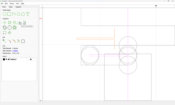Click the DEFAULT layer black color swatch
The height and width of the screenshot is (105, 175).
[x=4, y=59]
